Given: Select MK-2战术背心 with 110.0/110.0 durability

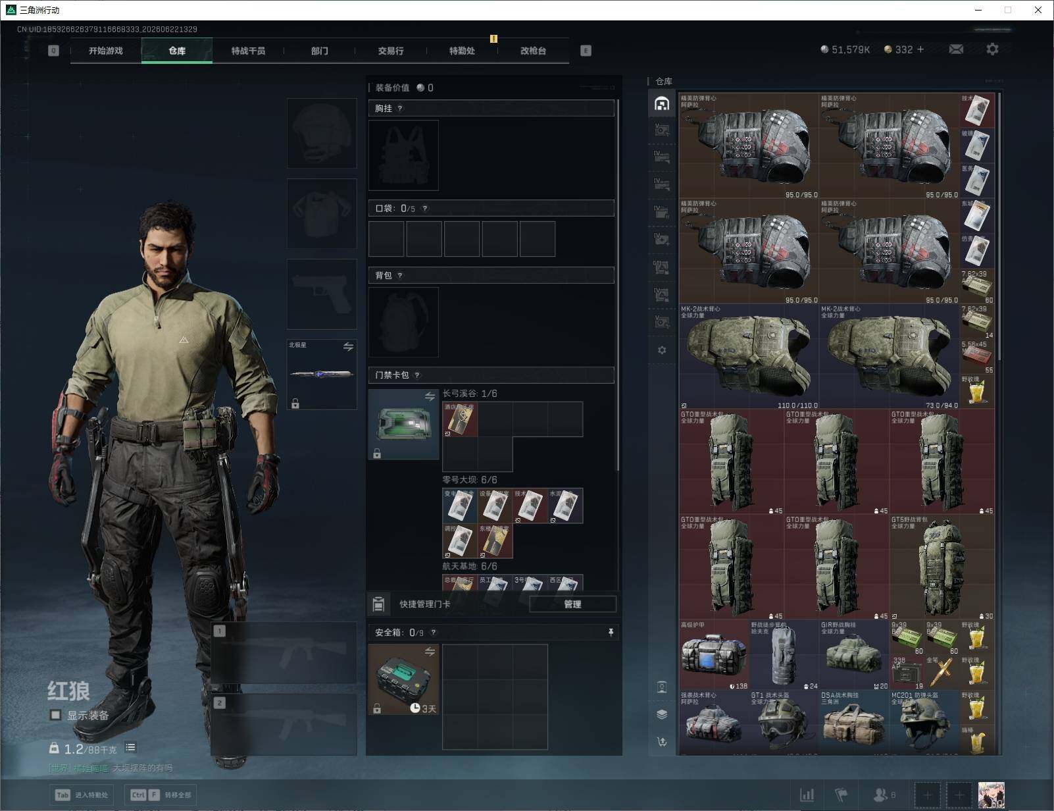Looking at the screenshot, I should tap(749, 356).
